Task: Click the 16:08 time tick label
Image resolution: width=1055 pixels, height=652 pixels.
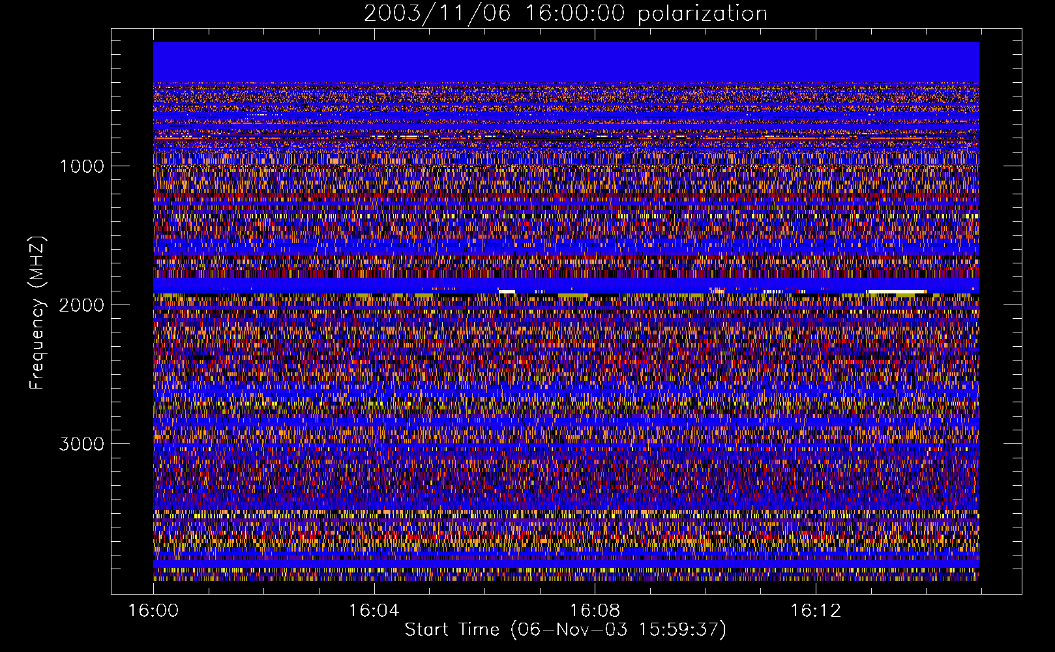Action: pos(595,611)
